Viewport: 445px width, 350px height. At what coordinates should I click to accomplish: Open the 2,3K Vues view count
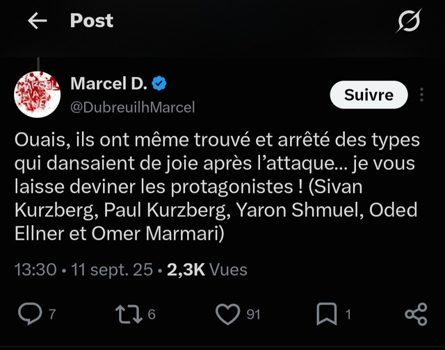[207, 269]
